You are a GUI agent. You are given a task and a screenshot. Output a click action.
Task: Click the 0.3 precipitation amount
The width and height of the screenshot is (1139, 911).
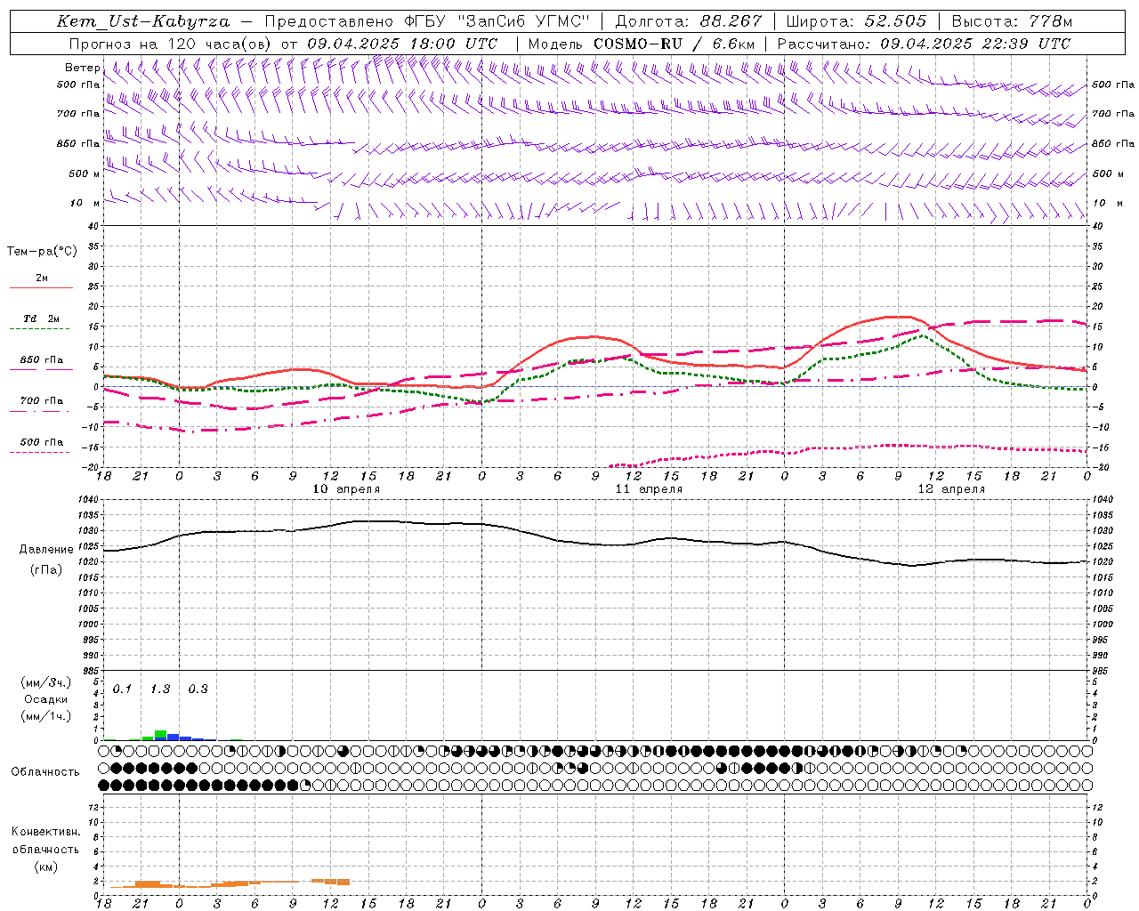coord(198,689)
